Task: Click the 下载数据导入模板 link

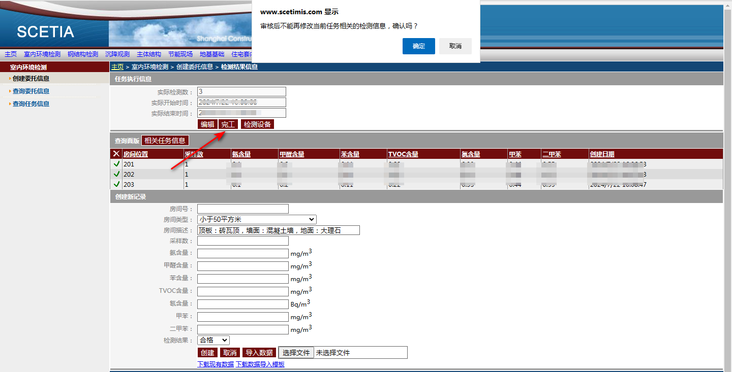Action: click(x=260, y=364)
